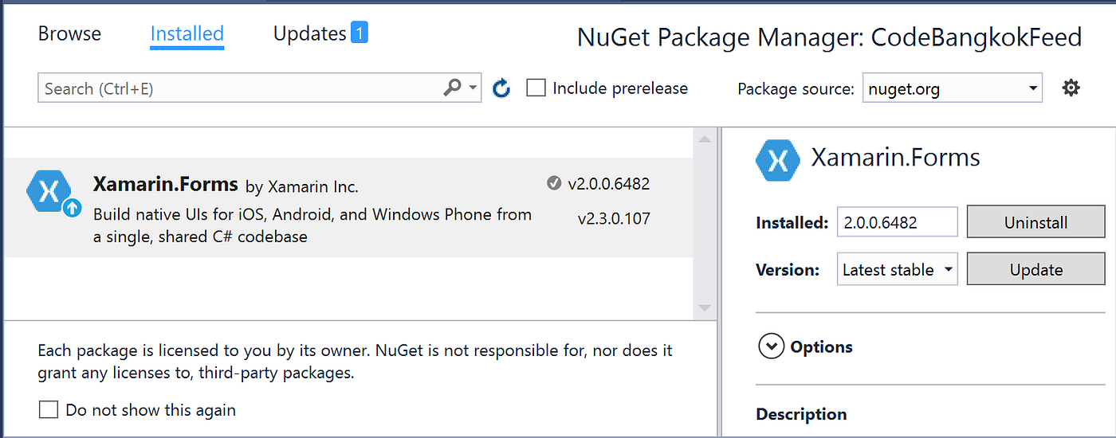This screenshot has height=438, width=1116.
Task: Open NuGet settings gear icon
Action: pyautogui.click(x=1071, y=88)
